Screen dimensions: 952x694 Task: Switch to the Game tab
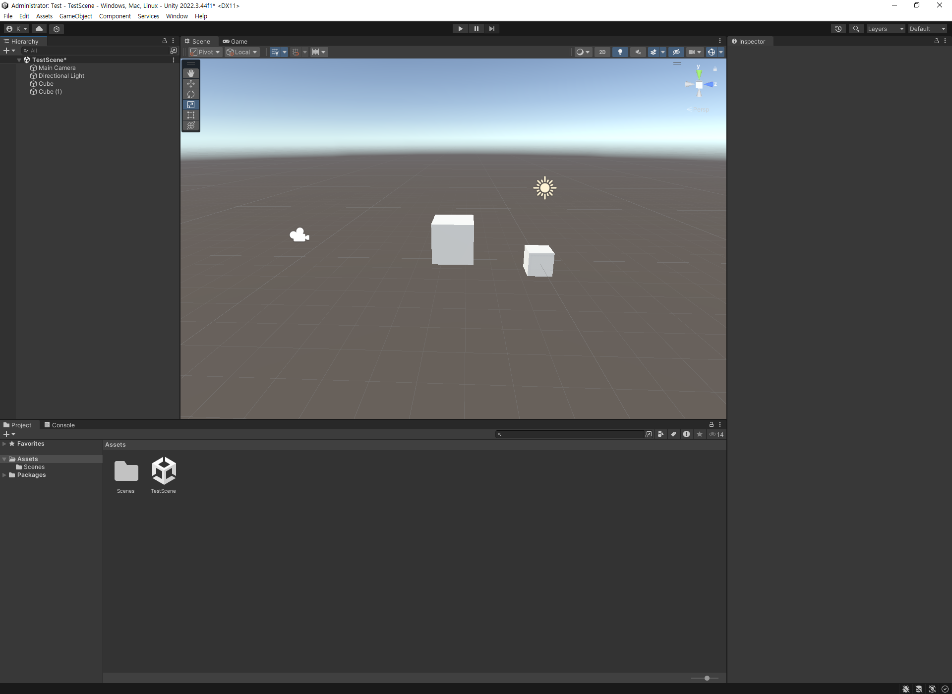click(x=235, y=42)
